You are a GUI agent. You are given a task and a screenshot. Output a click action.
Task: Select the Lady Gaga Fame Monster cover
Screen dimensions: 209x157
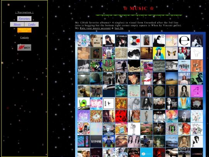tap(146, 104)
